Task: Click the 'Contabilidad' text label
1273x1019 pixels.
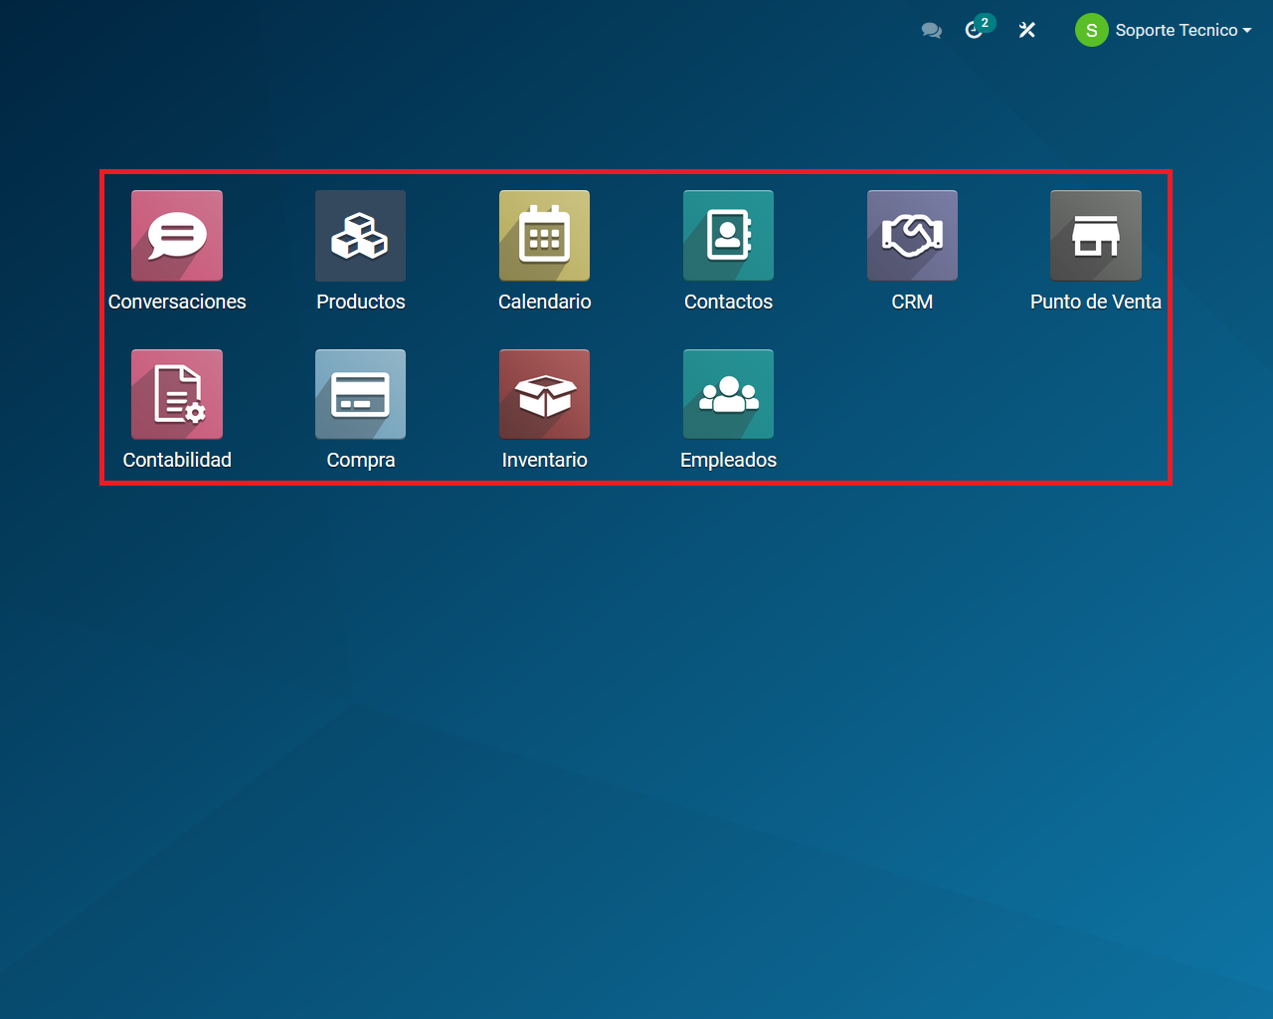Action: point(177,460)
